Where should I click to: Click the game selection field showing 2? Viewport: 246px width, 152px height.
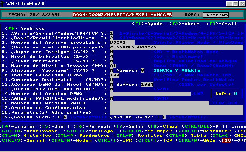point(112,38)
